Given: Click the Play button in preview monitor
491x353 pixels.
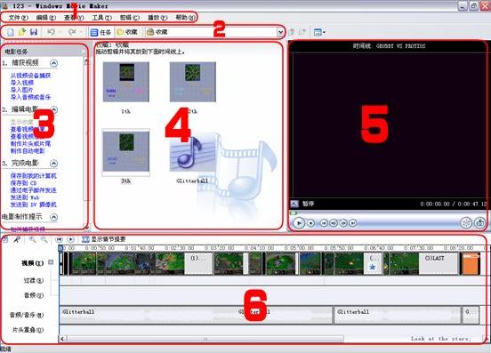Looking at the screenshot, I should tap(299, 223).
